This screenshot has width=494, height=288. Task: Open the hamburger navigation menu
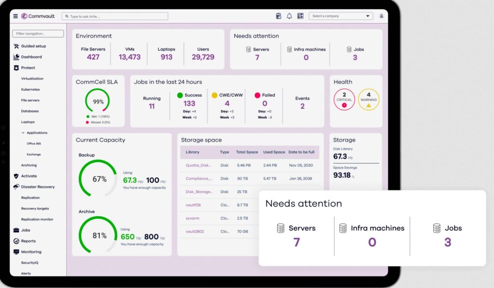(15, 16)
